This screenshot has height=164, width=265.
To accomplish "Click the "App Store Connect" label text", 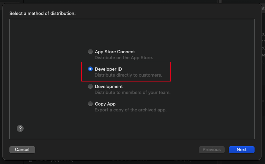I will coord(115,52).
